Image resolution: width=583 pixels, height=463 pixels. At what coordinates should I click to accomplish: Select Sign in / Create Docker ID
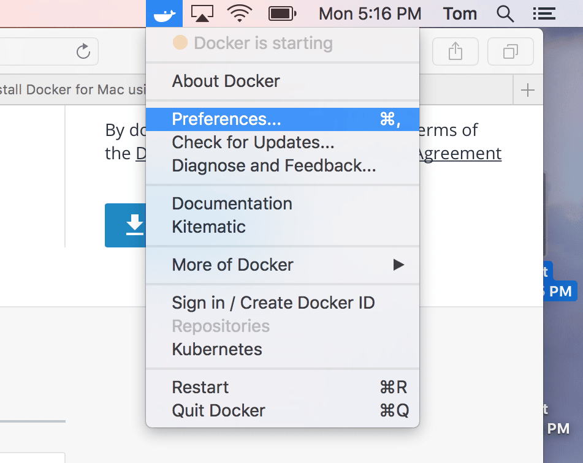tap(283, 303)
